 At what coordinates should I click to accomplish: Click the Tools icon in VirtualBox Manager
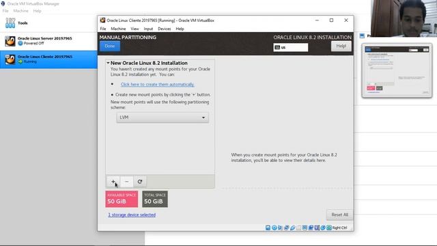[x=10, y=23]
